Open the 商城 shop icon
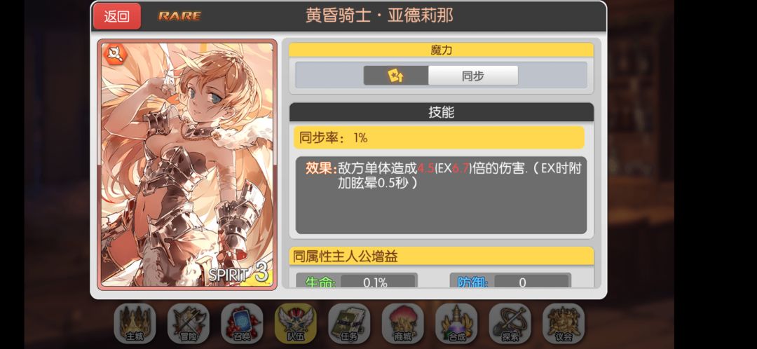This screenshot has height=349, width=757. point(402,323)
